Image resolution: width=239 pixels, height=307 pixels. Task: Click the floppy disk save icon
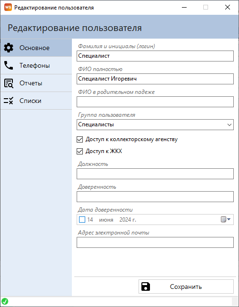(146, 287)
